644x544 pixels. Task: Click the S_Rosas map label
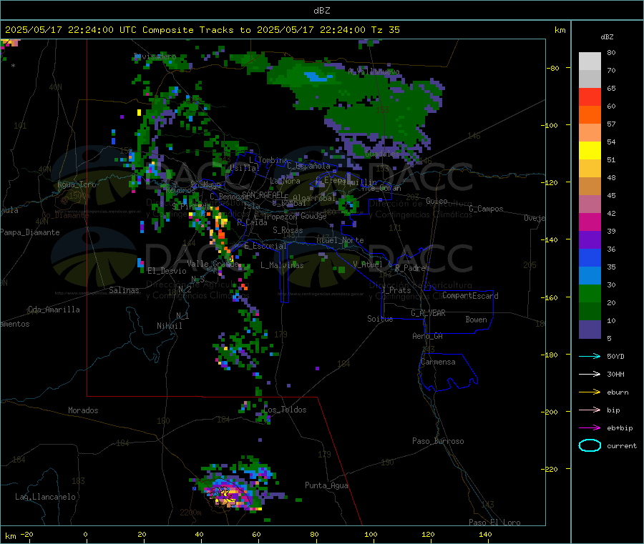click(x=288, y=230)
